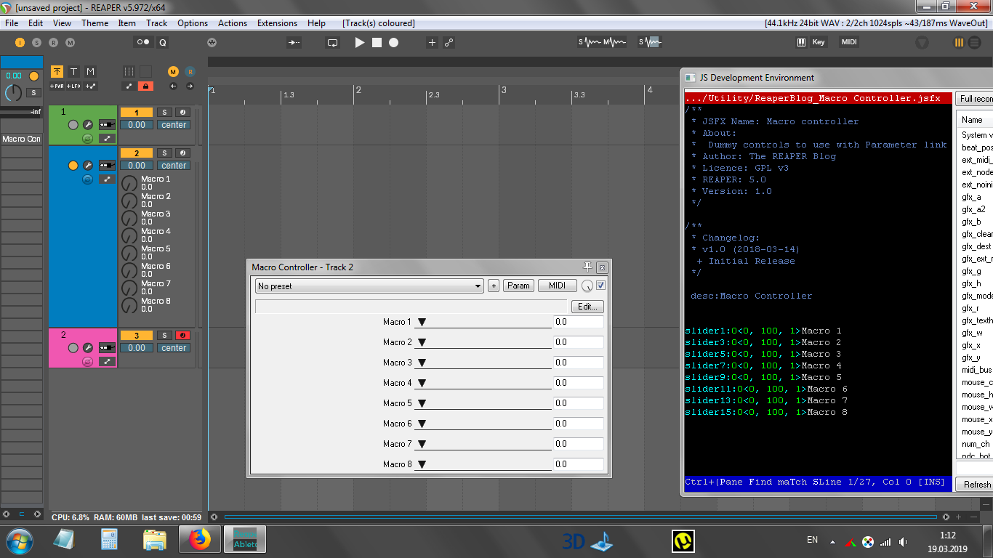Toggle the Macro Controller bypass checkbox
The image size is (993, 558).
pos(600,286)
